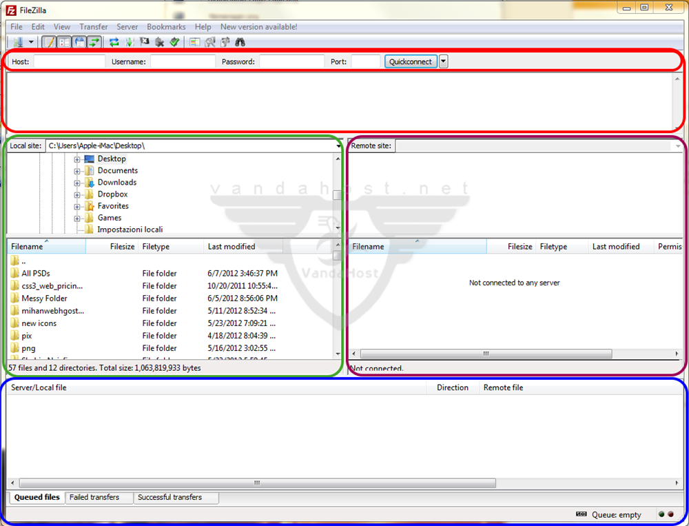The width and height of the screenshot is (689, 526).
Task: Open the binoculars file search icon
Action: 240,42
